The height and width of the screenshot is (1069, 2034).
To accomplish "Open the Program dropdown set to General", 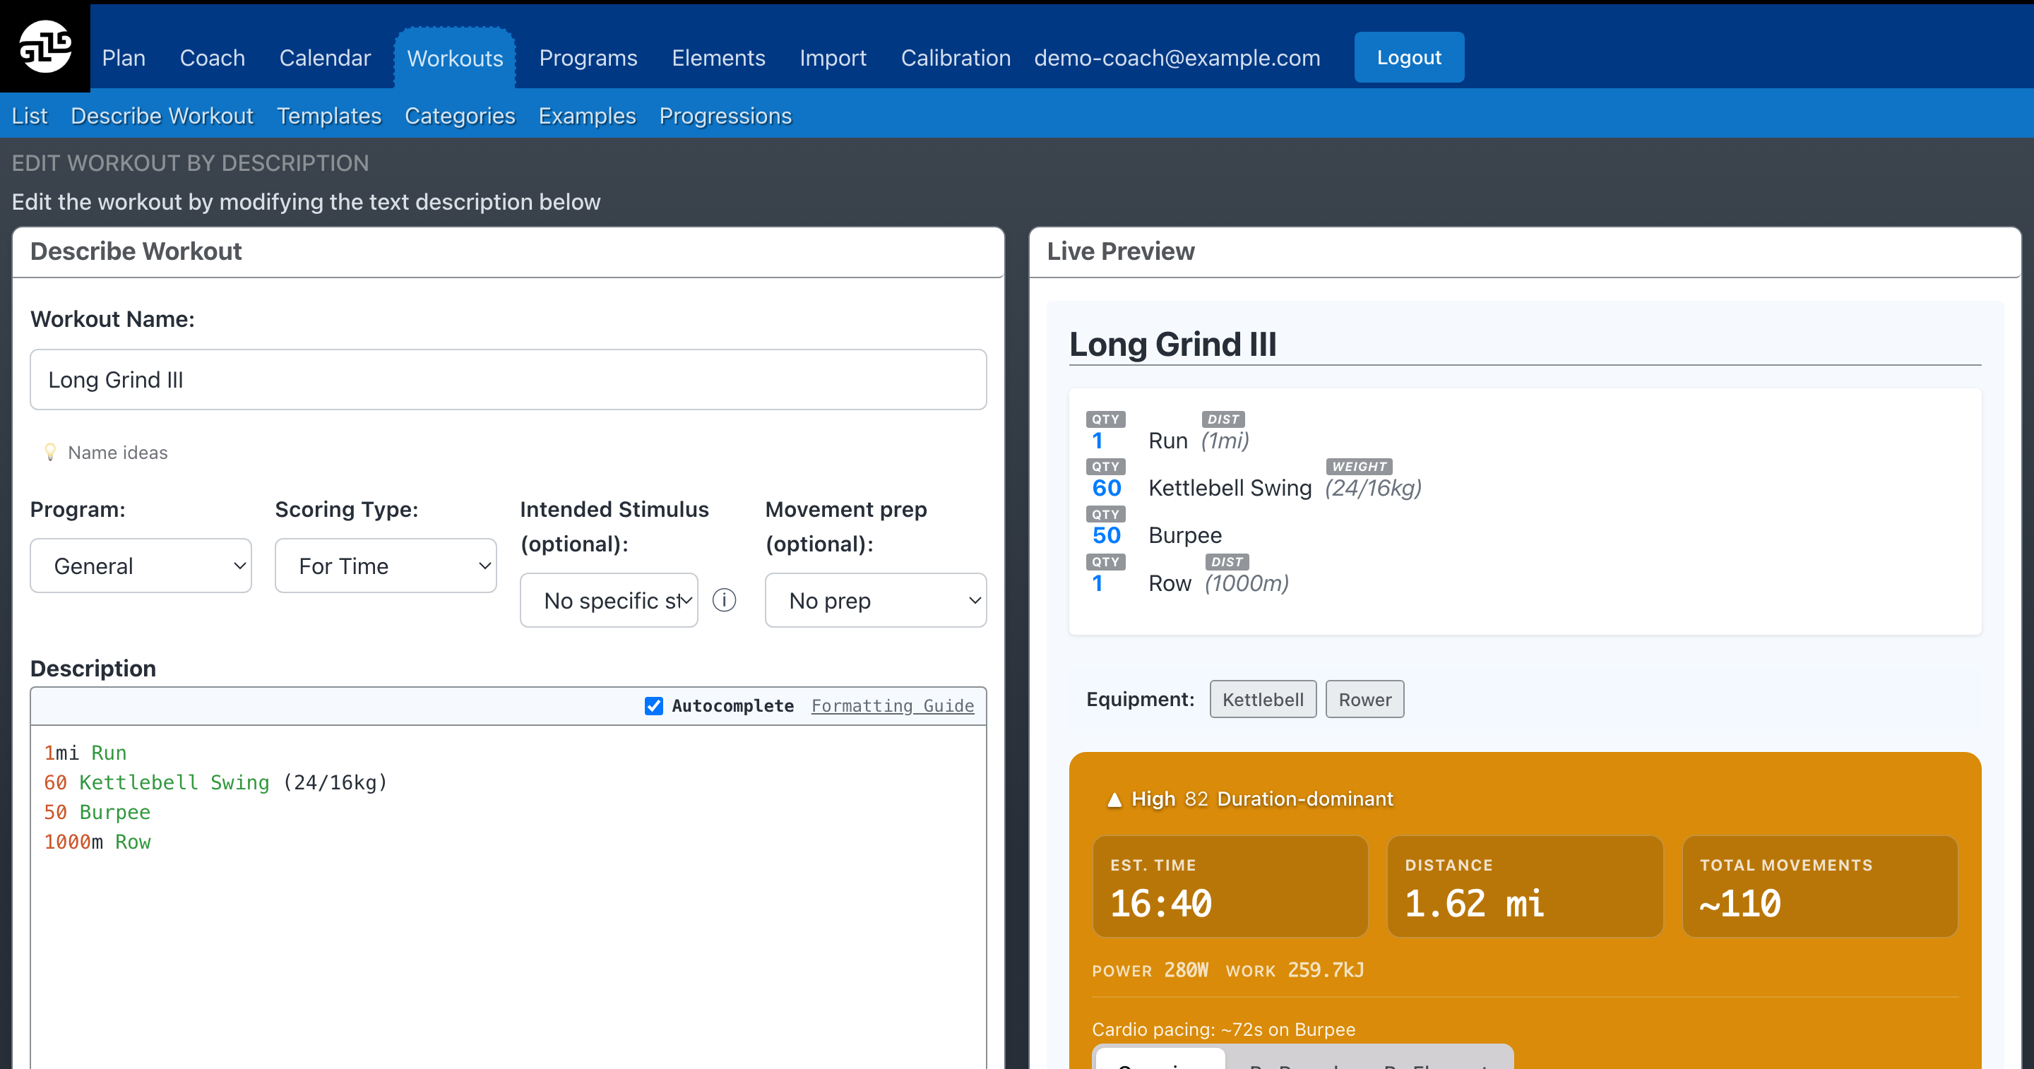I will 141,566.
